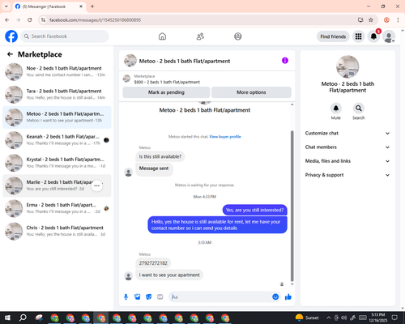Open the Chris apartment conversation
This screenshot has height=324, width=405.
click(57, 231)
